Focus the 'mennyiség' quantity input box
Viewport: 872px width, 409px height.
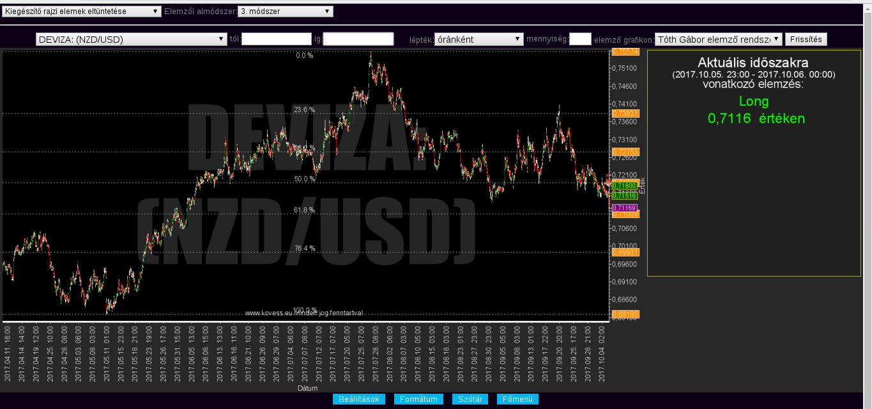tap(580, 40)
